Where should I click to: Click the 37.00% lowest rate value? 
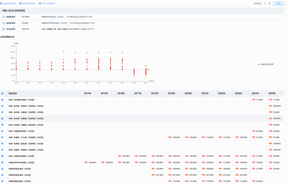[25, 23]
